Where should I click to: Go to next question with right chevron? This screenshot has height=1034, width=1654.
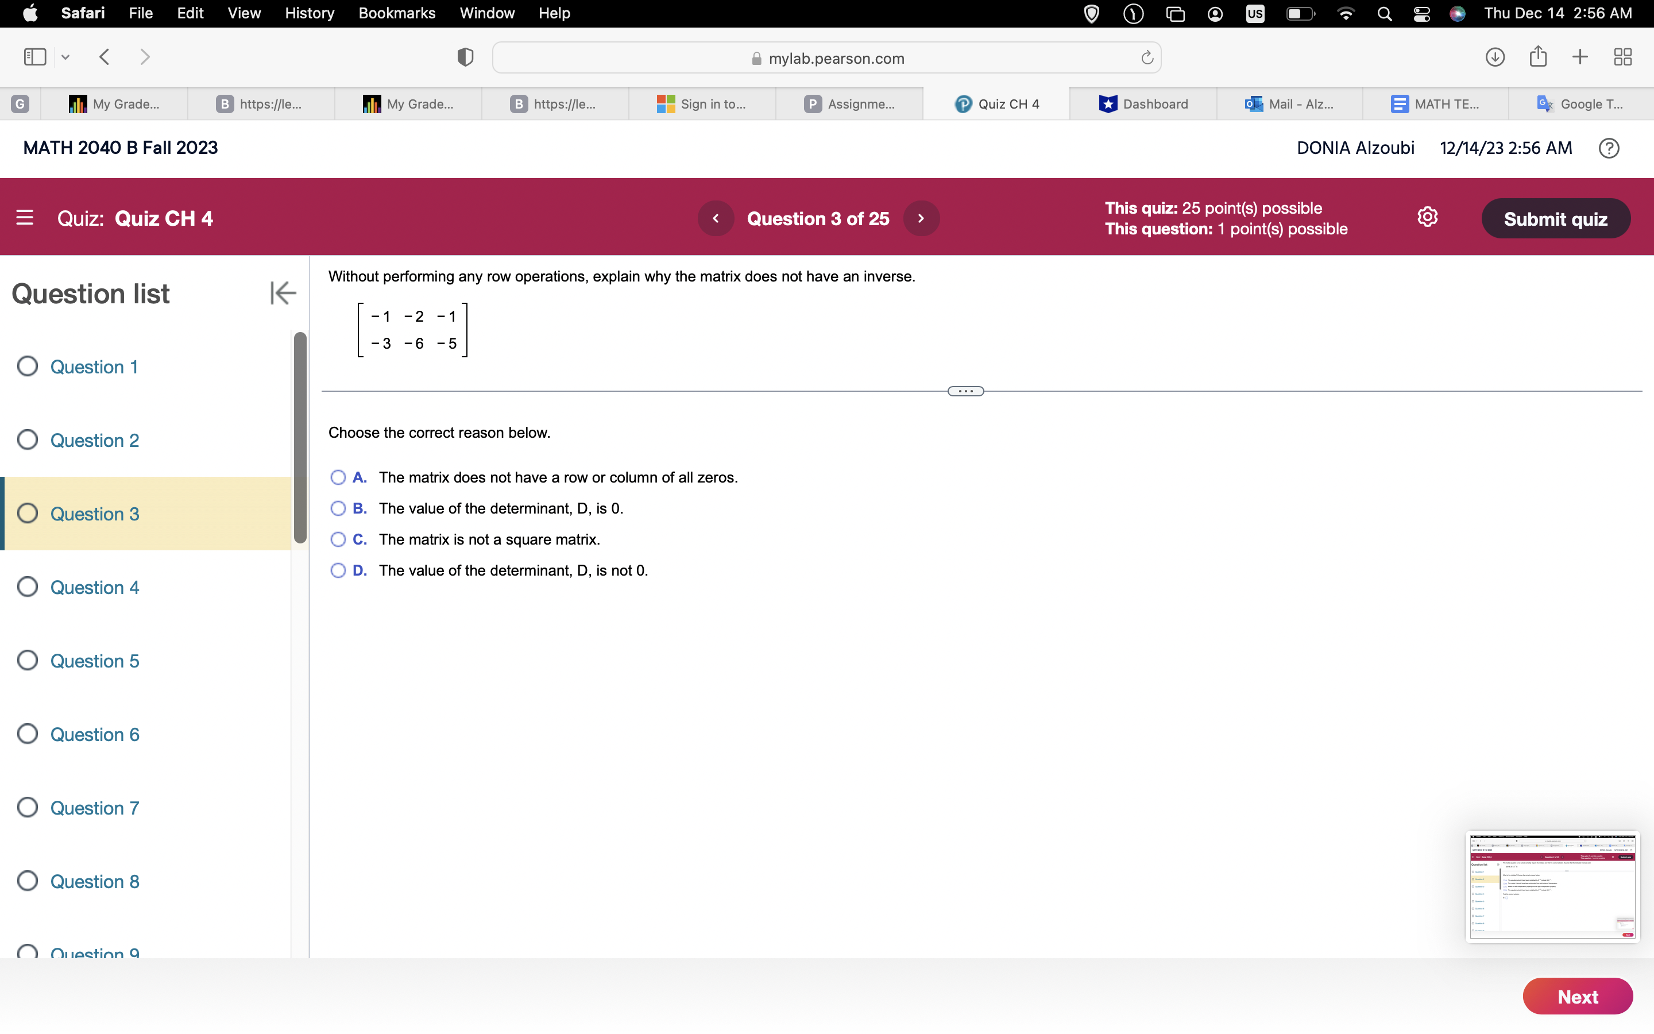tap(921, 218)
